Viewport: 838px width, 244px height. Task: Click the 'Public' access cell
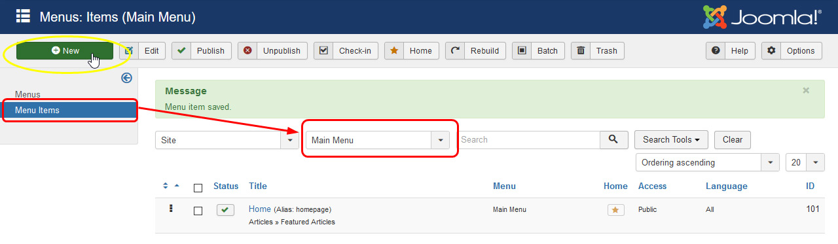(647, 210)
